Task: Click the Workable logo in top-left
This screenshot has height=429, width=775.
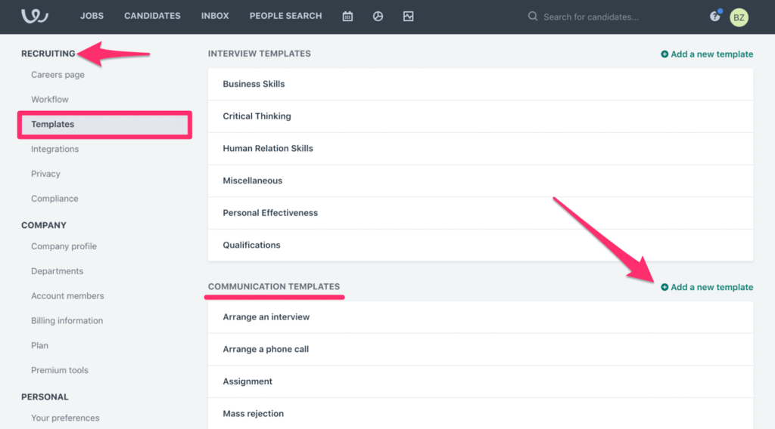Action: click(x=35, y=16)
